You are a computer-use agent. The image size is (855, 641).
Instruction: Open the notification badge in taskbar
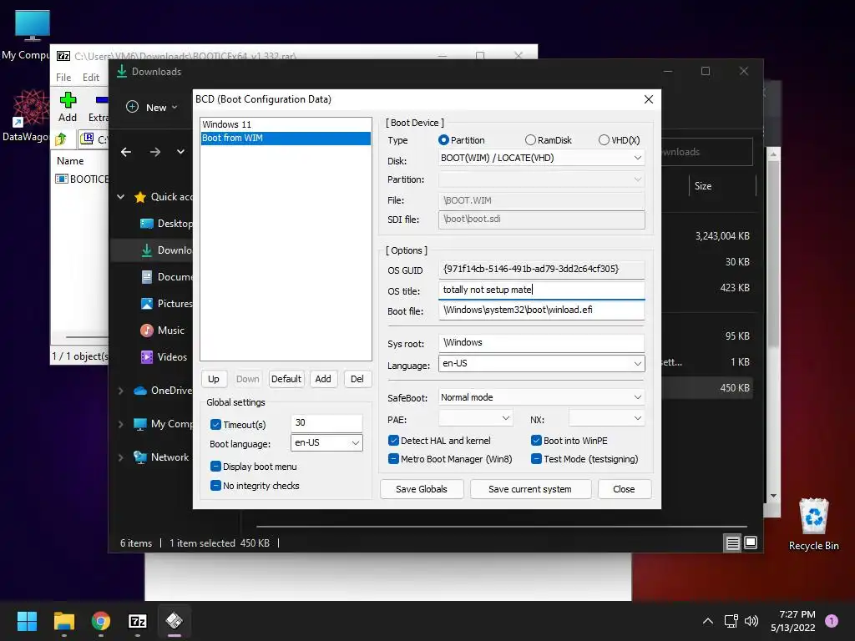pyautogui.click(x=832, y=621)
